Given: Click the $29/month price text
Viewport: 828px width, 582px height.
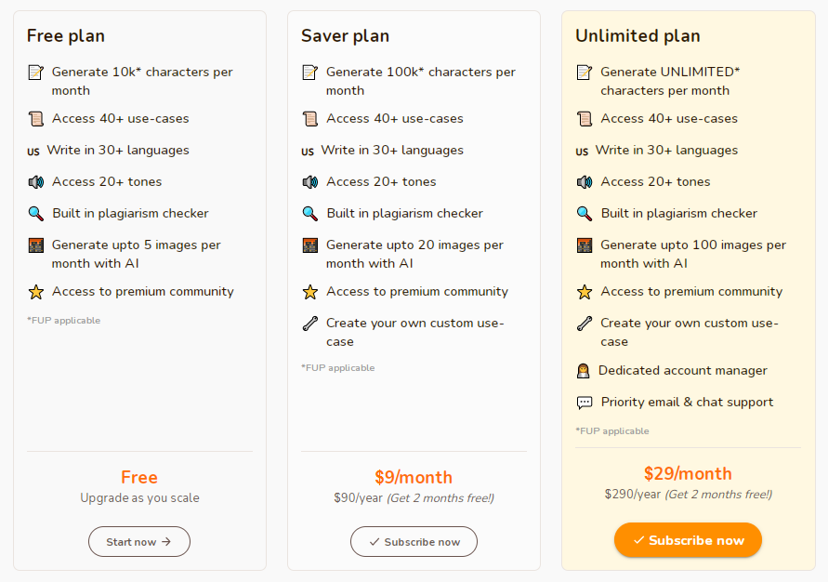Looking at the screenshot, I should coord(688,474).
